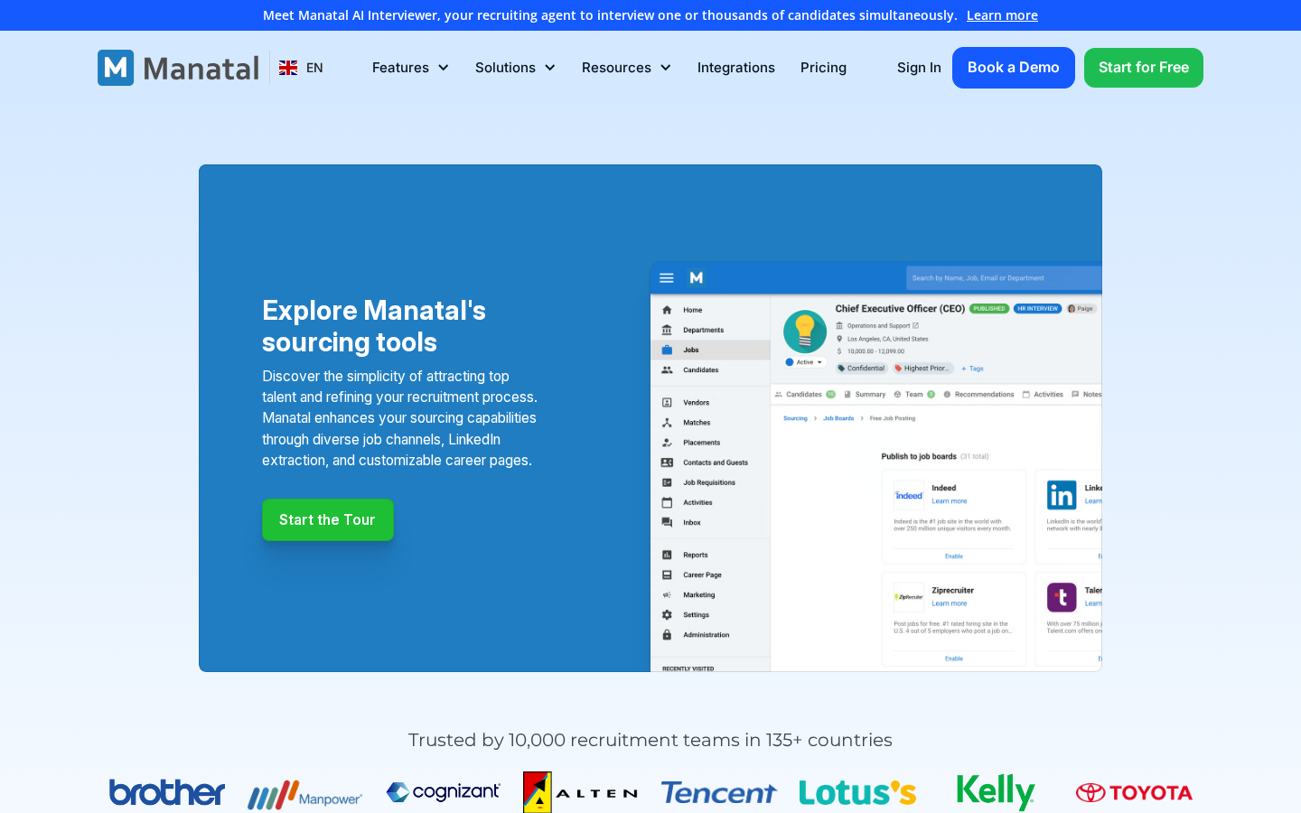The width and height of the screenshot is (1301, 813).
Task: Switch to Candidates tab in job preview
Action: pos(805,395)
